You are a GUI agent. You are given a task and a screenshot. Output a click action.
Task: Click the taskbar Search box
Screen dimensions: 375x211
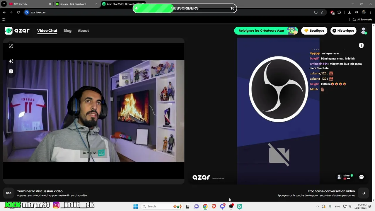161,206
